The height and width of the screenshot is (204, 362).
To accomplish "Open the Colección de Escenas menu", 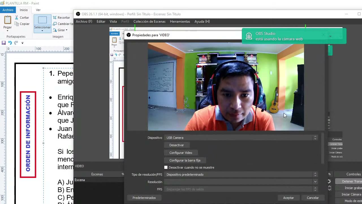I will [150, 22].
